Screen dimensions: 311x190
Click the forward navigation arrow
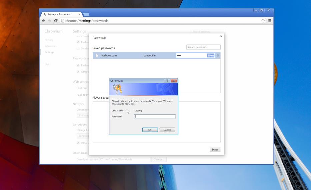tap(50, 21)
